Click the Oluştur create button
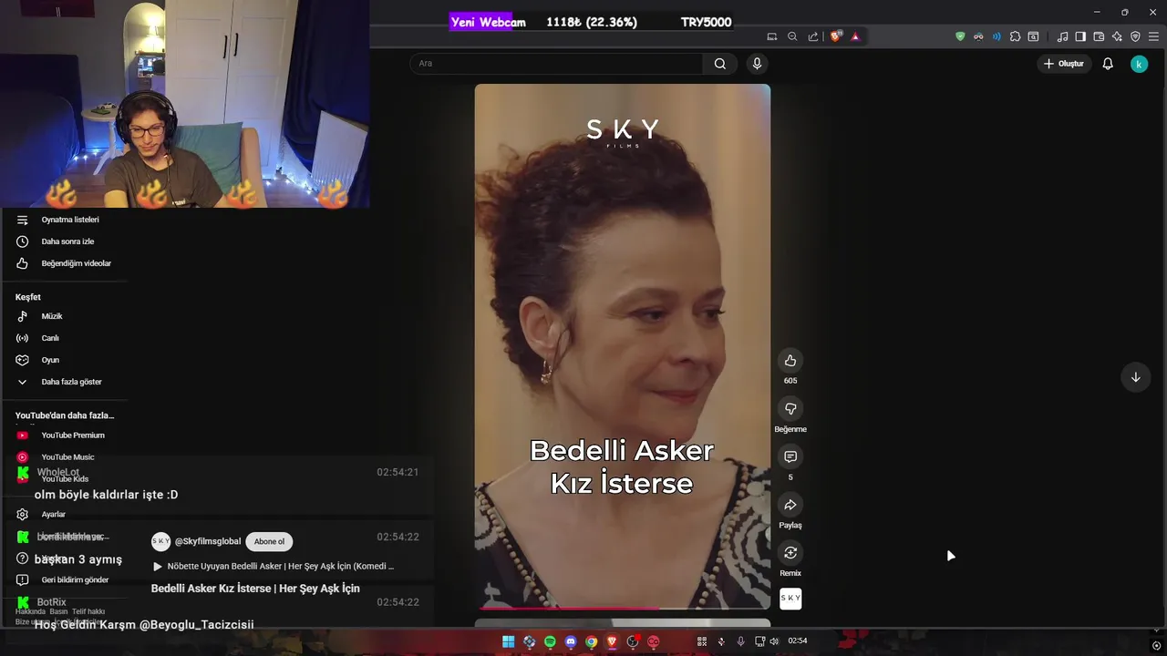This screenshot has height=656, width=1167. pos(1064,64)
